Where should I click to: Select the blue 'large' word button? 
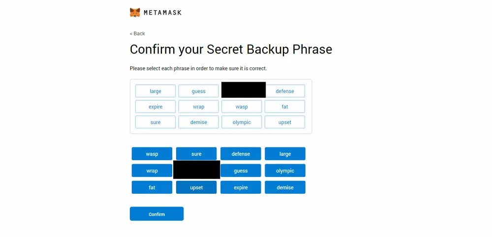(x=285, y=153)
